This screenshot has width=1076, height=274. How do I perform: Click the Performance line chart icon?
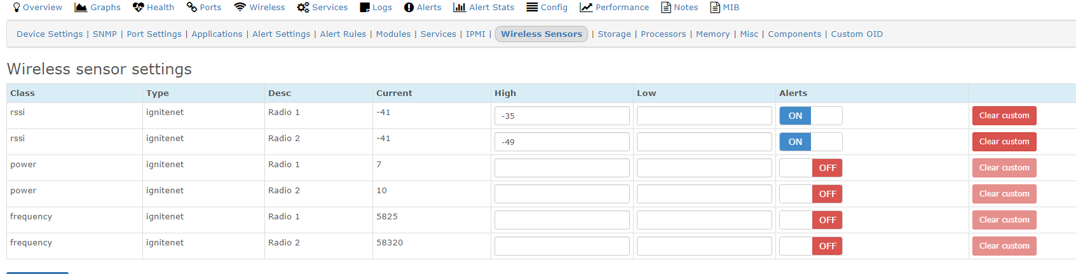[x=586, y=8]
